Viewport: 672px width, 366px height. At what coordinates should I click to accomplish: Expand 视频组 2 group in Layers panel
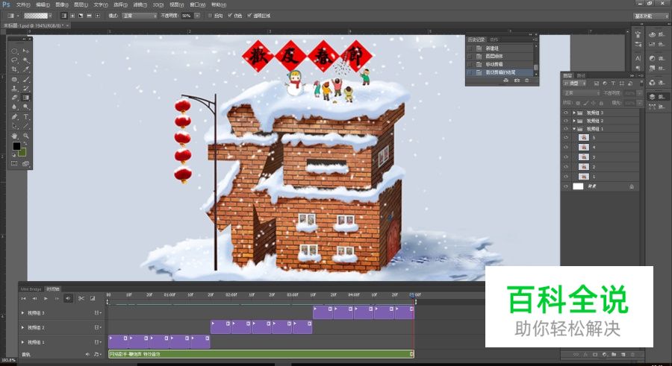tap(574, 120)
